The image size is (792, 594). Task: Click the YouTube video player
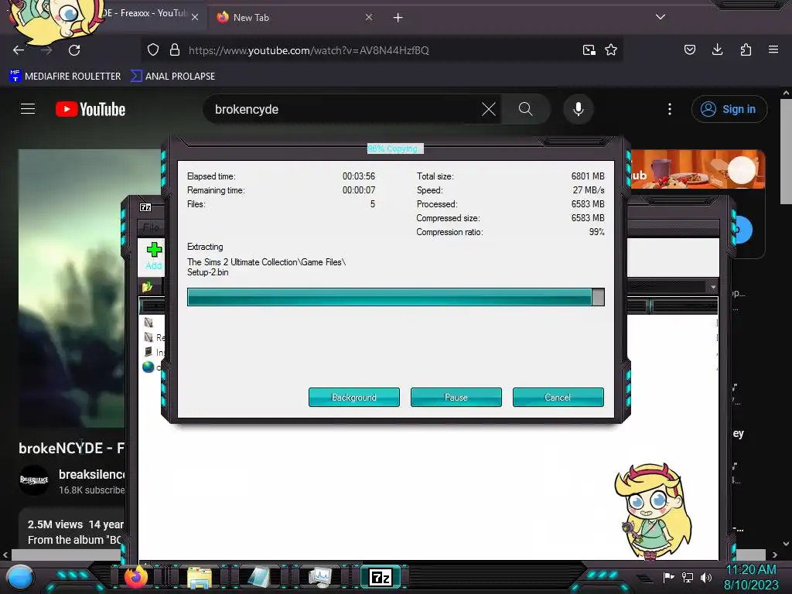click(70, 288)
